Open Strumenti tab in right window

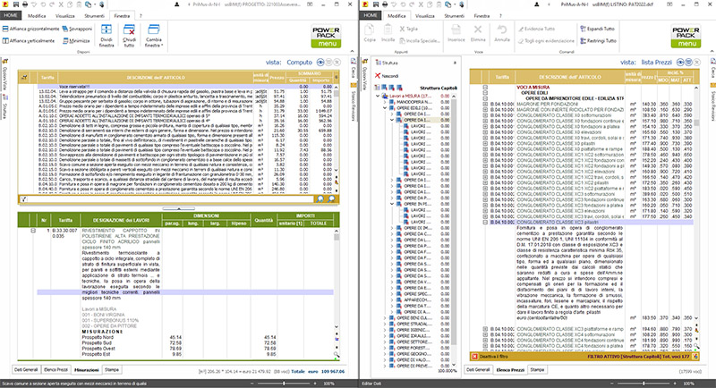point(455,15)
